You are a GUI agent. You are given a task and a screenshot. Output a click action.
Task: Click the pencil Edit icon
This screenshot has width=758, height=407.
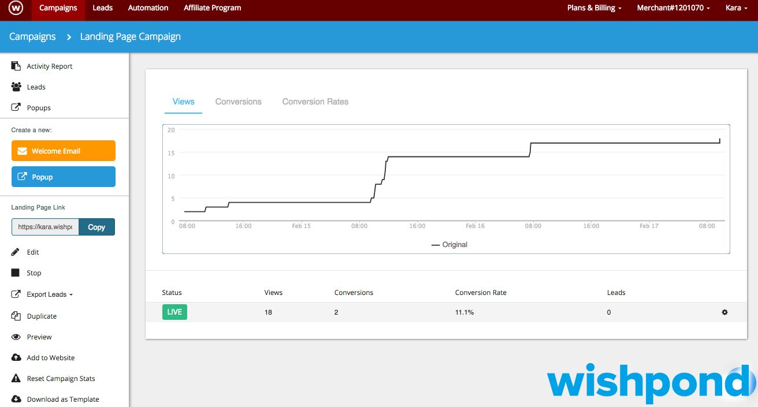tap(16, 252)
